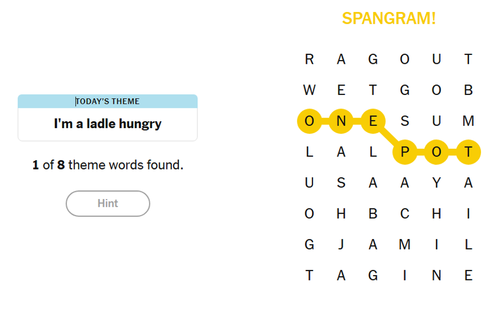The image size is (497, 310).
Task: Tap the letter T in the bottom-left corner
Action: (x=309, y=275)
